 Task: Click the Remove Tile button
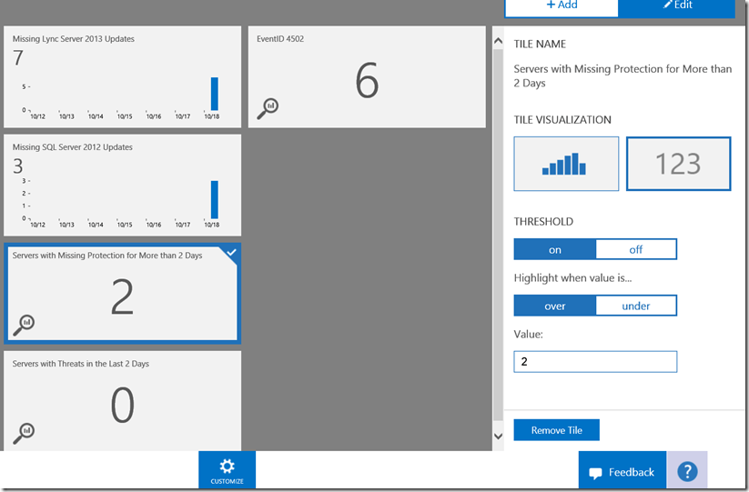[556, 430]
